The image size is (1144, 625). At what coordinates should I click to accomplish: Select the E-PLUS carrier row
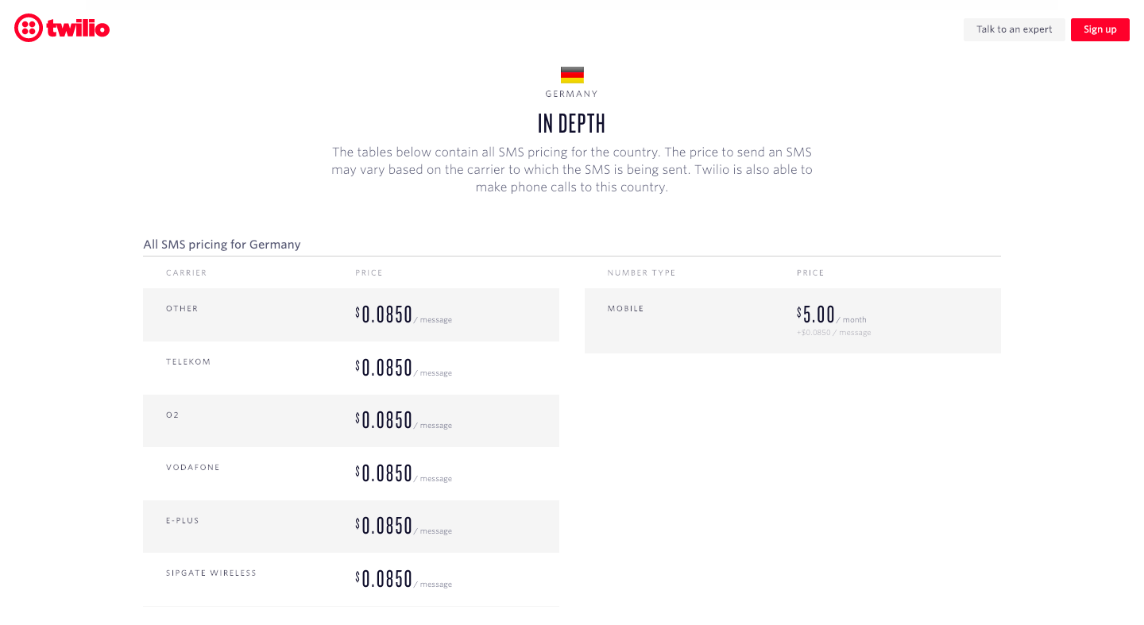[350, 526]
